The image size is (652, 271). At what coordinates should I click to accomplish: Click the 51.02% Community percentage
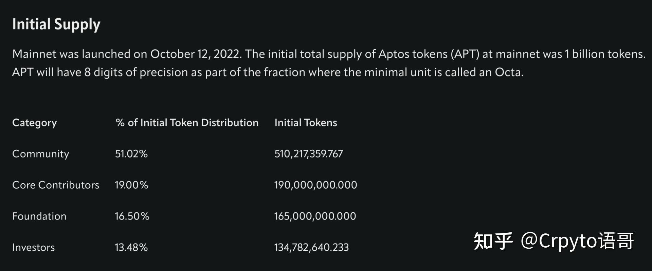pos(131,154)
